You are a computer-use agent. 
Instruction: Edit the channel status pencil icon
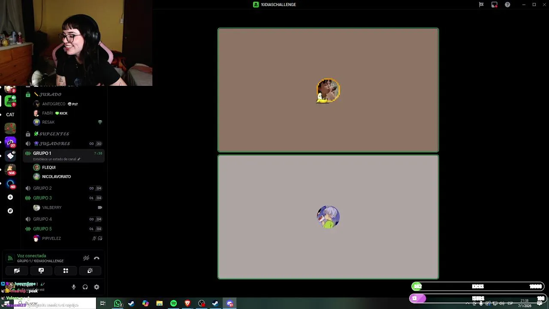pyautogui.click(x=78, y=159)
